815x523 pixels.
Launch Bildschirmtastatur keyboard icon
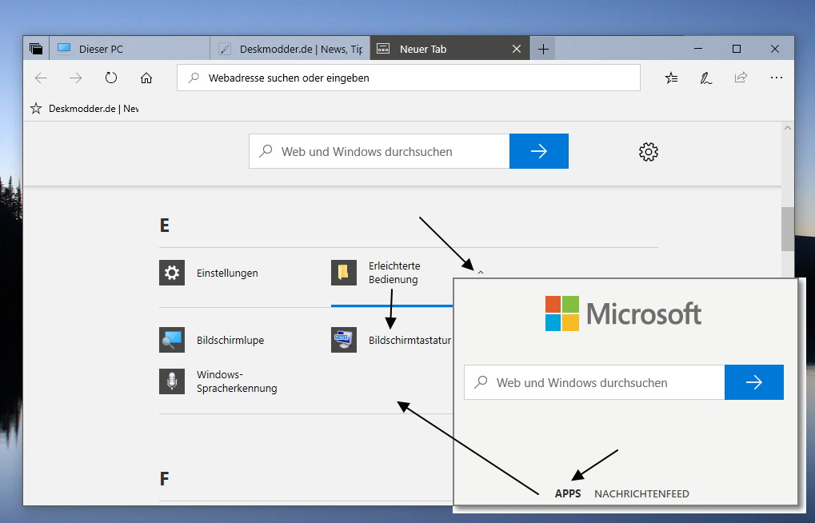tap(344, 340)
